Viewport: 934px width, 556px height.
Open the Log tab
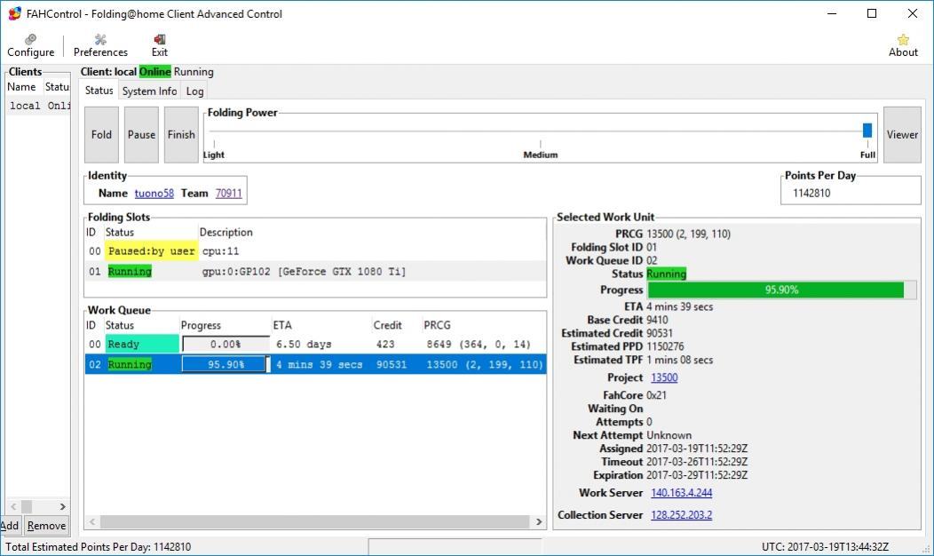[194, 91]
